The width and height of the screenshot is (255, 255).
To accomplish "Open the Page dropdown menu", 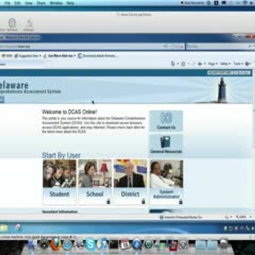I will click(213, 64).
